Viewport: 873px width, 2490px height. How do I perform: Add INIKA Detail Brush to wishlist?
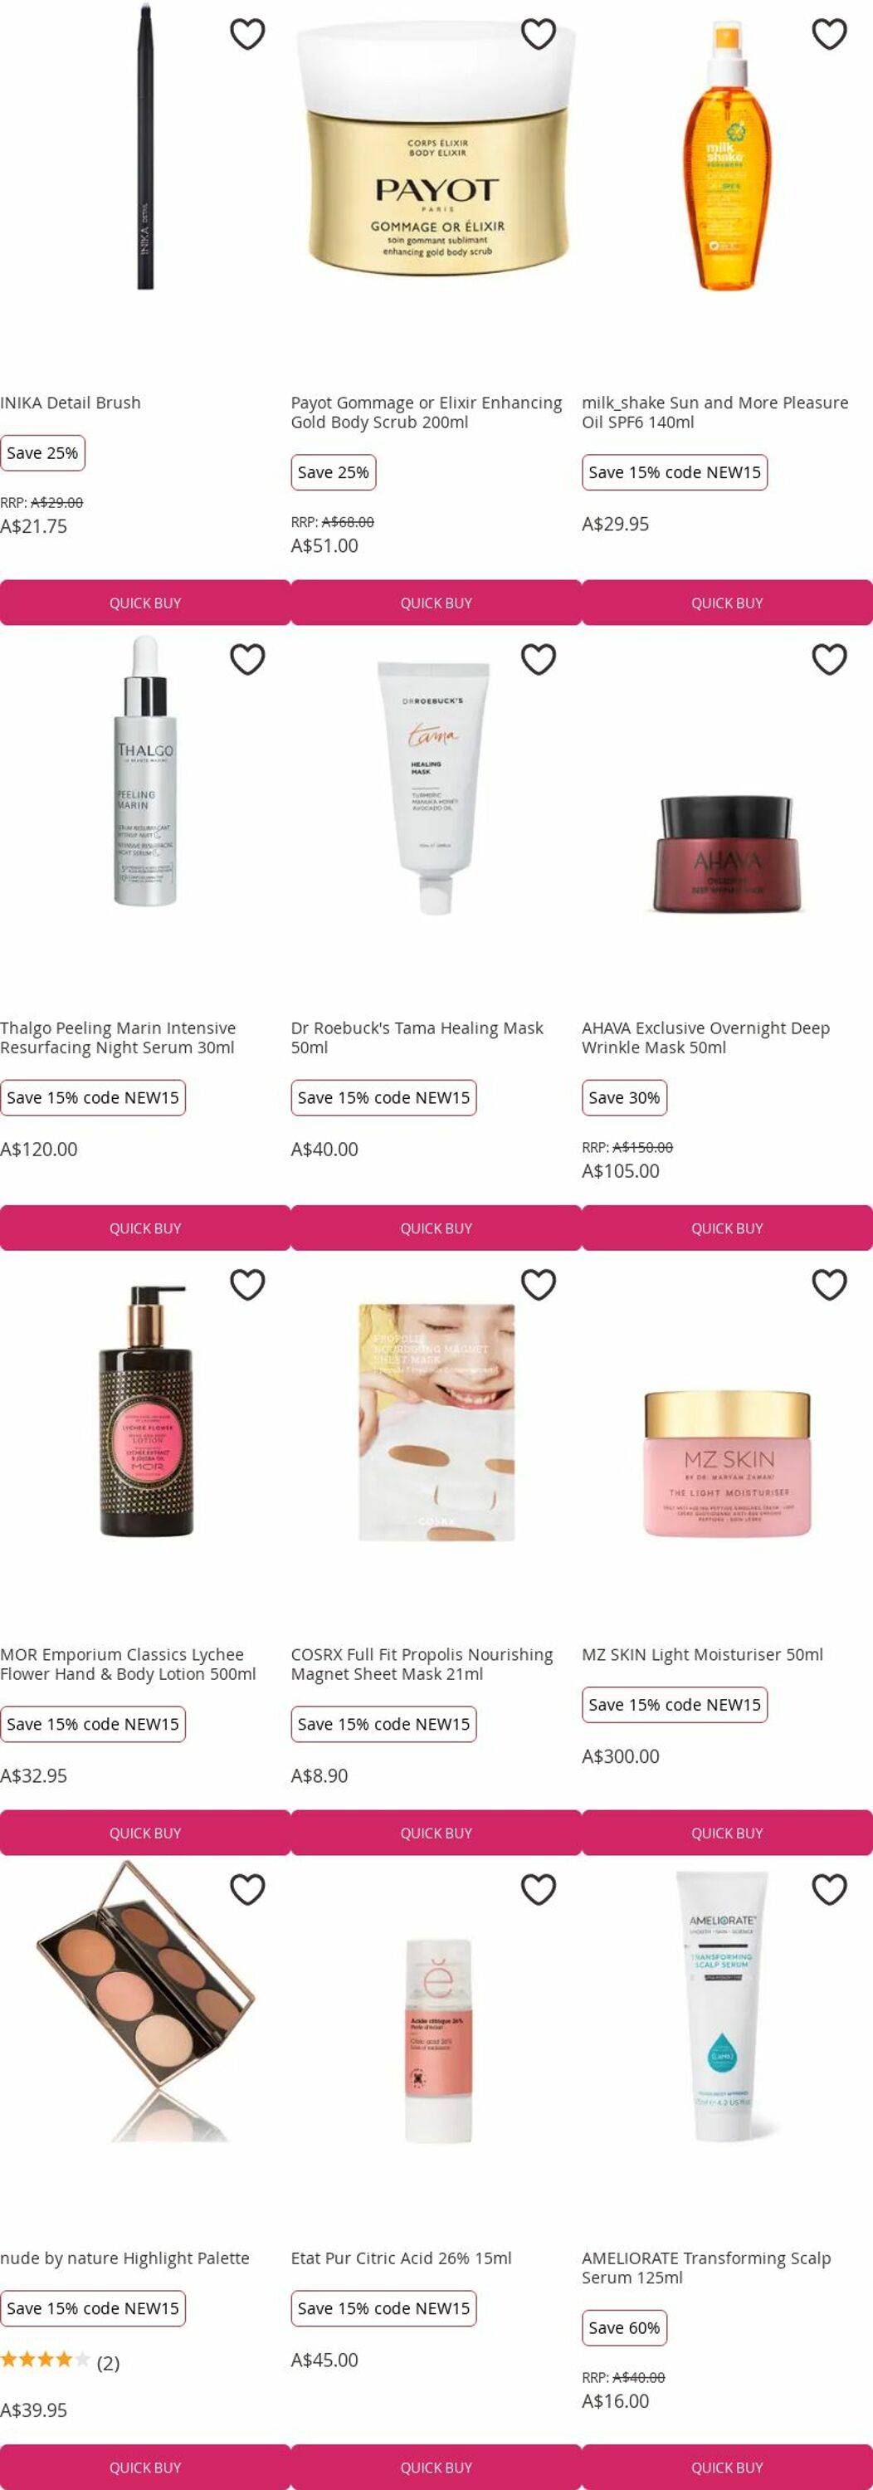(247, 34)
